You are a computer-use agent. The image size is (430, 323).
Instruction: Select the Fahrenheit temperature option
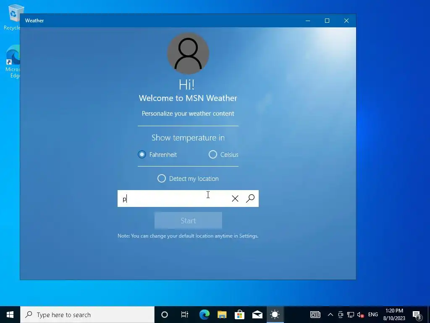(157, 155)
